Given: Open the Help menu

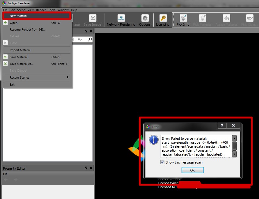Looking at the screenshot, I should click(74, 10).
